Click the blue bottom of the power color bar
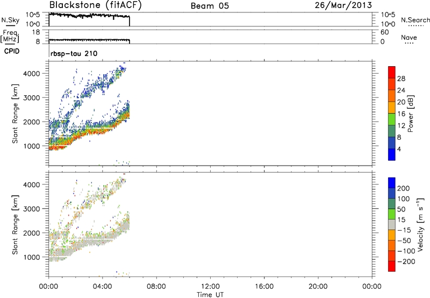The image size is (430, 298). (x=392, y=154)
